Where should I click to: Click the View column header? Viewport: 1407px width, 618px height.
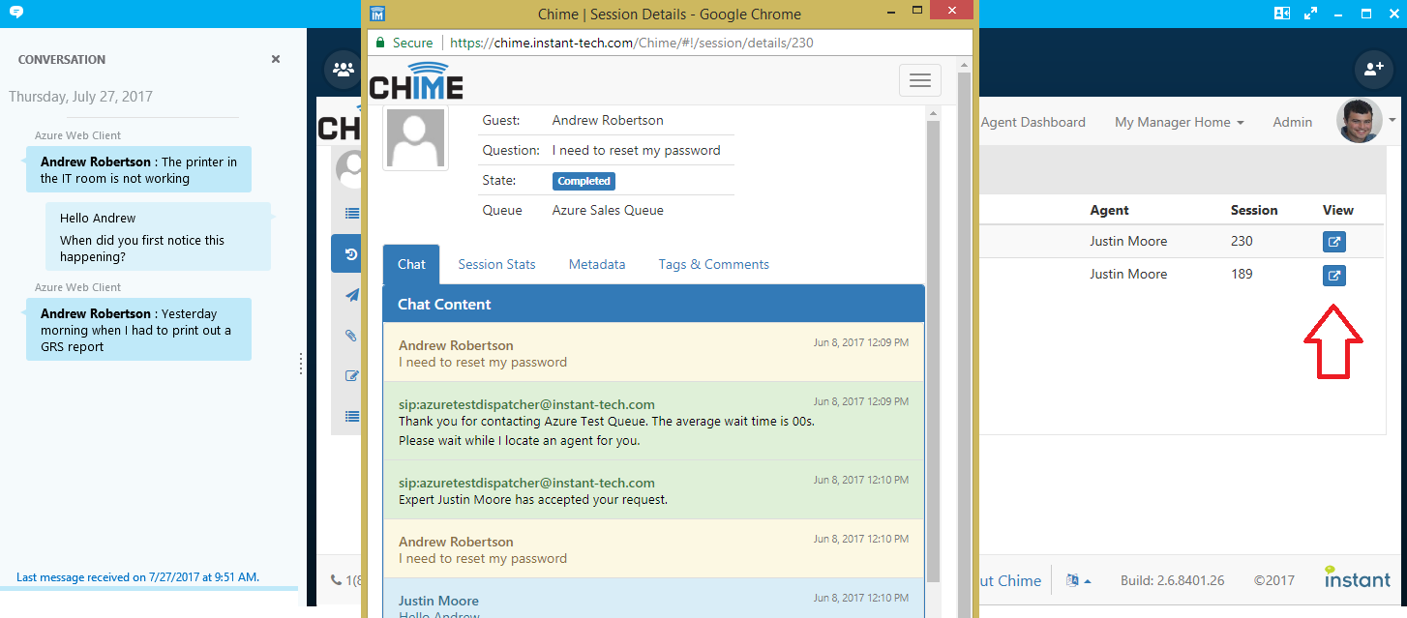click(1338, 210)
